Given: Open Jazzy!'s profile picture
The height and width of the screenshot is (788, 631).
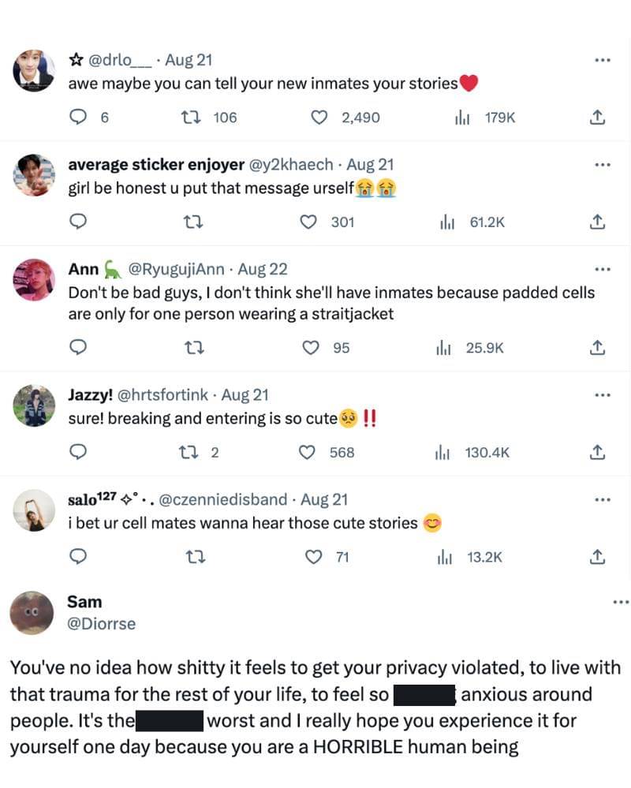Looking at the screenshot, I should [34, 405].
